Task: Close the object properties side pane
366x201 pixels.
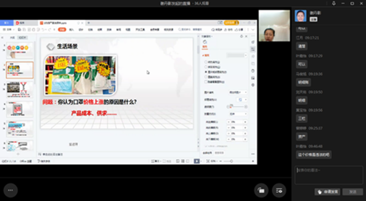Action: [x=246, y=36]
